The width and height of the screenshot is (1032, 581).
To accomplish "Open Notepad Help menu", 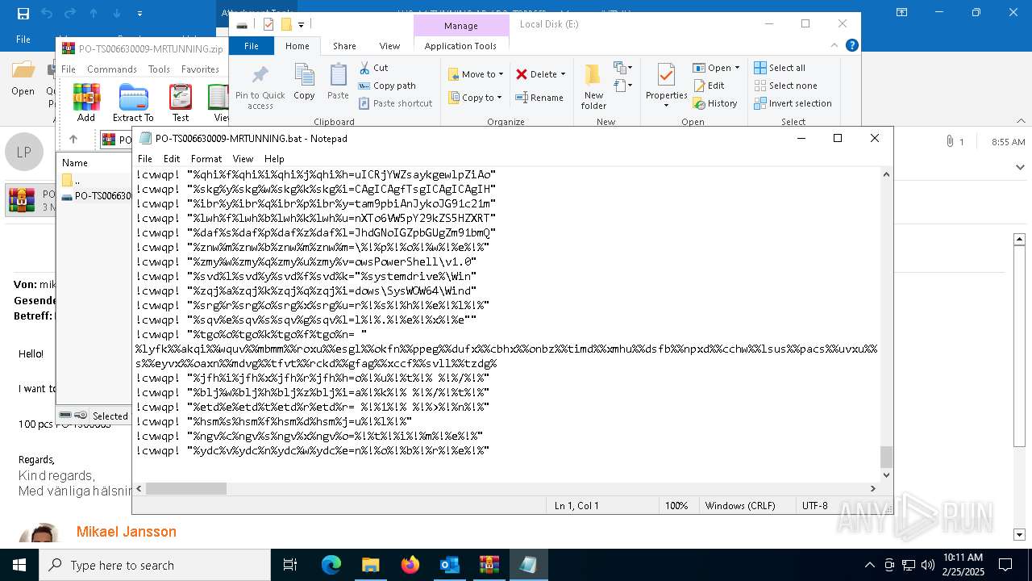I will pyautogui.click(x=274, y=159).
